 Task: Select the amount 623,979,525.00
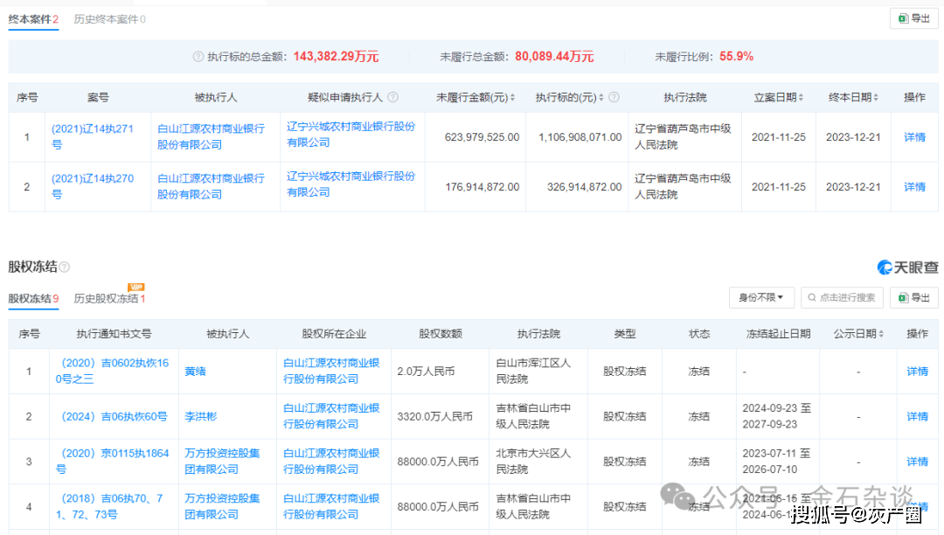[x=482, y=137]
